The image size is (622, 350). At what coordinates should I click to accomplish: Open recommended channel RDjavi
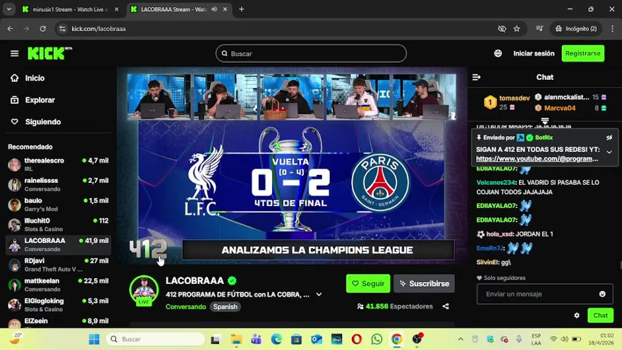coord(58,264)
